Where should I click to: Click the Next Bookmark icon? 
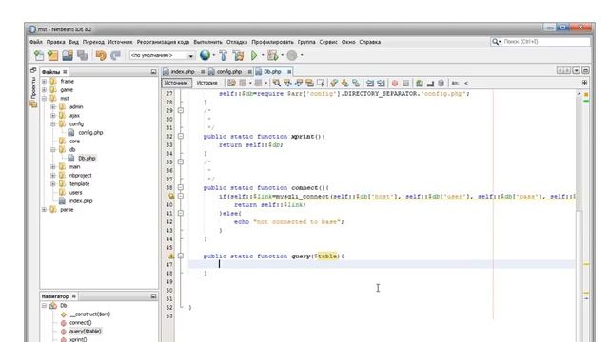point(344,83)
